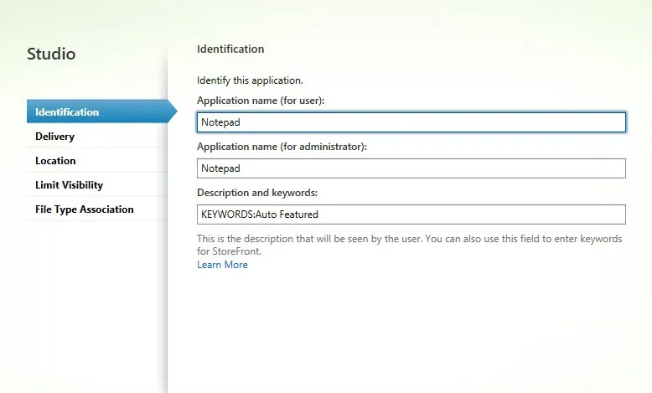Image resolution: width=652 pixels, height=393 pixels.
Task: Click the 'Identify this application.' text
Action: [x=250, y=80]
